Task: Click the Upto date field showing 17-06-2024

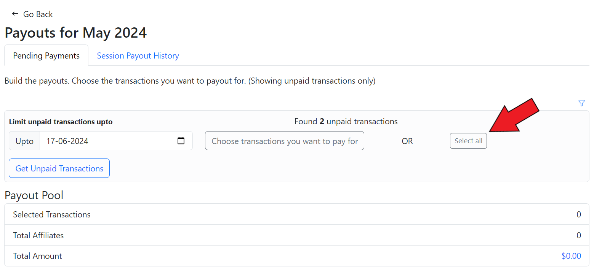Action: tap(107, 141)
